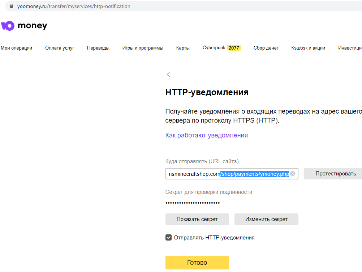Open the Оплата услуг menu item

(x=60, y=48)
